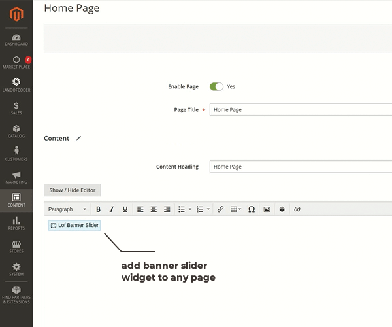The height and width of the screenshot is (327, 392).
Task: Click the Bold formatting icon
Action: [99, 209]
